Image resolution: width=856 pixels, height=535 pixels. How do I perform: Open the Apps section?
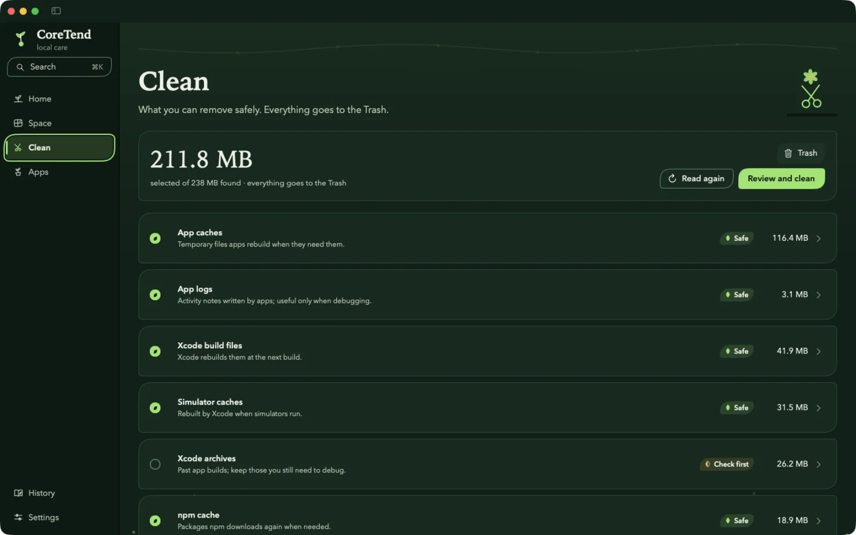tap(59, 172)
